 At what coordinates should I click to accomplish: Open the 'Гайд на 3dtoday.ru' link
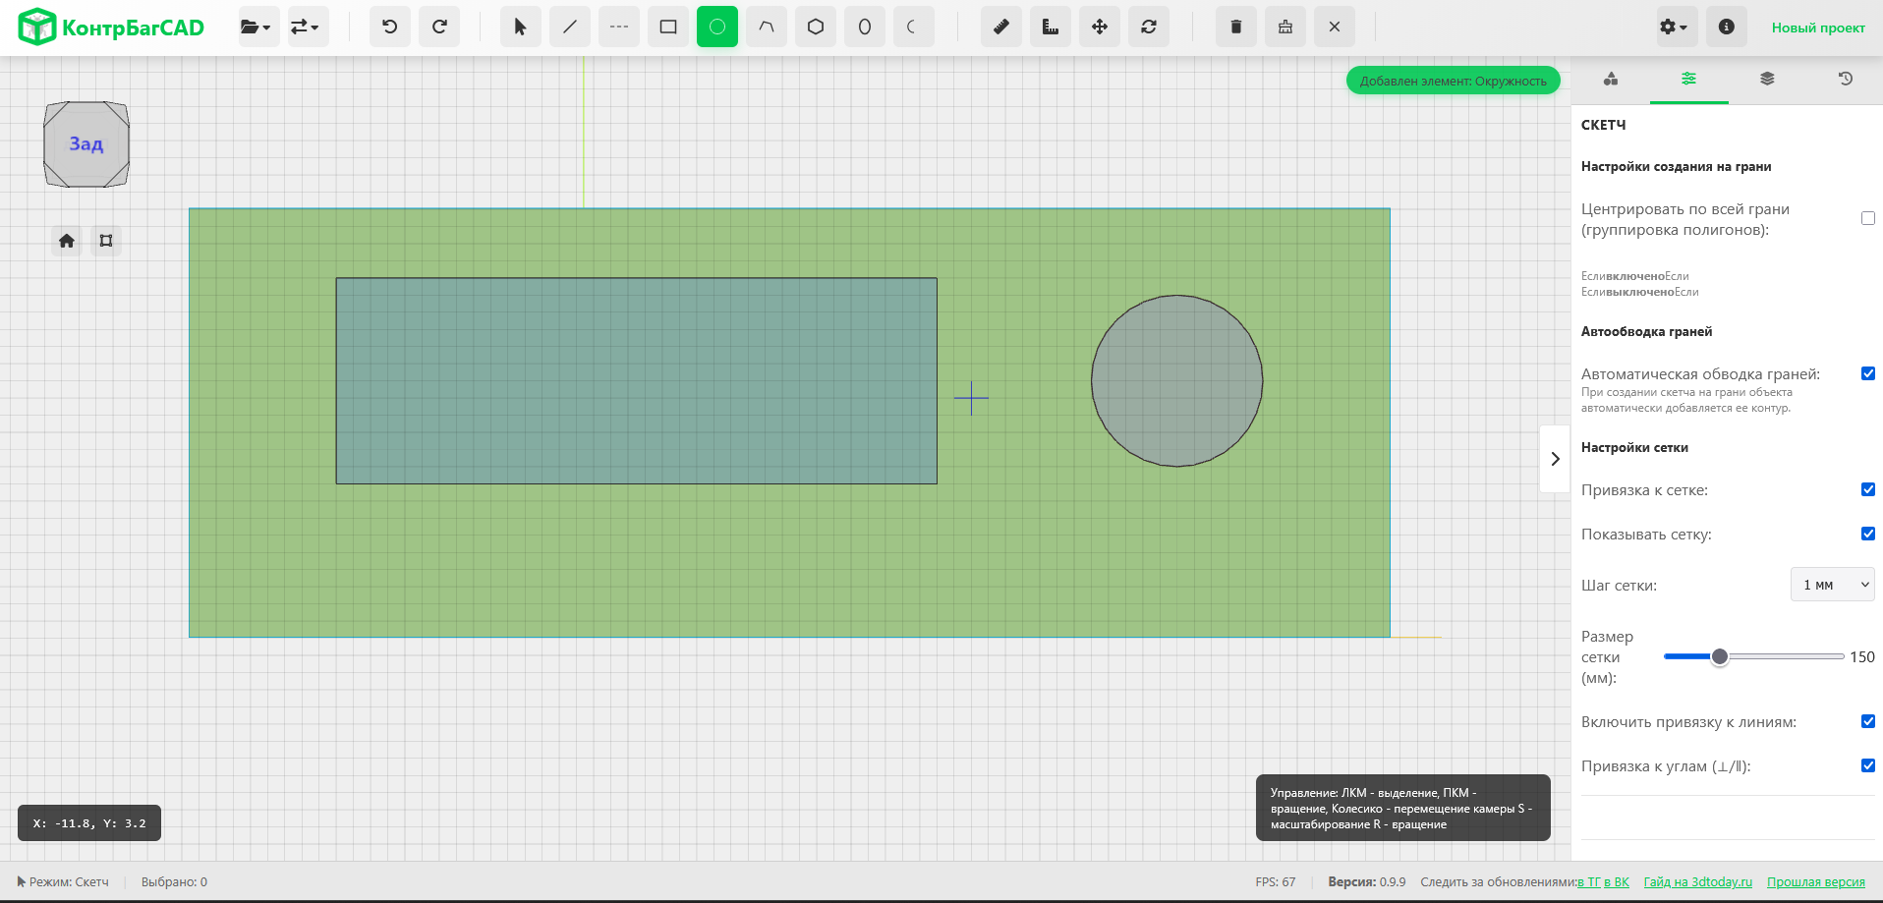pyautogui.click(x=1697, y=881)
